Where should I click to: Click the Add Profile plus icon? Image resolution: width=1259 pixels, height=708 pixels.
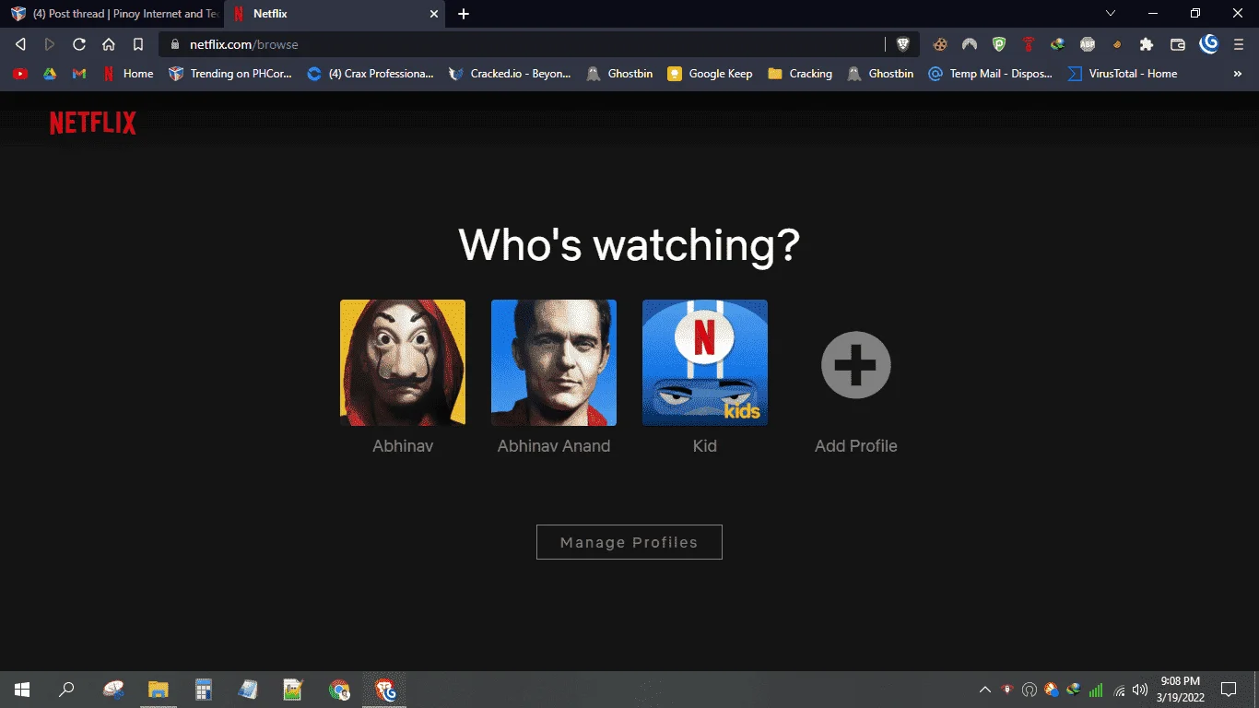pyautogui.click(x=856, y=365)
